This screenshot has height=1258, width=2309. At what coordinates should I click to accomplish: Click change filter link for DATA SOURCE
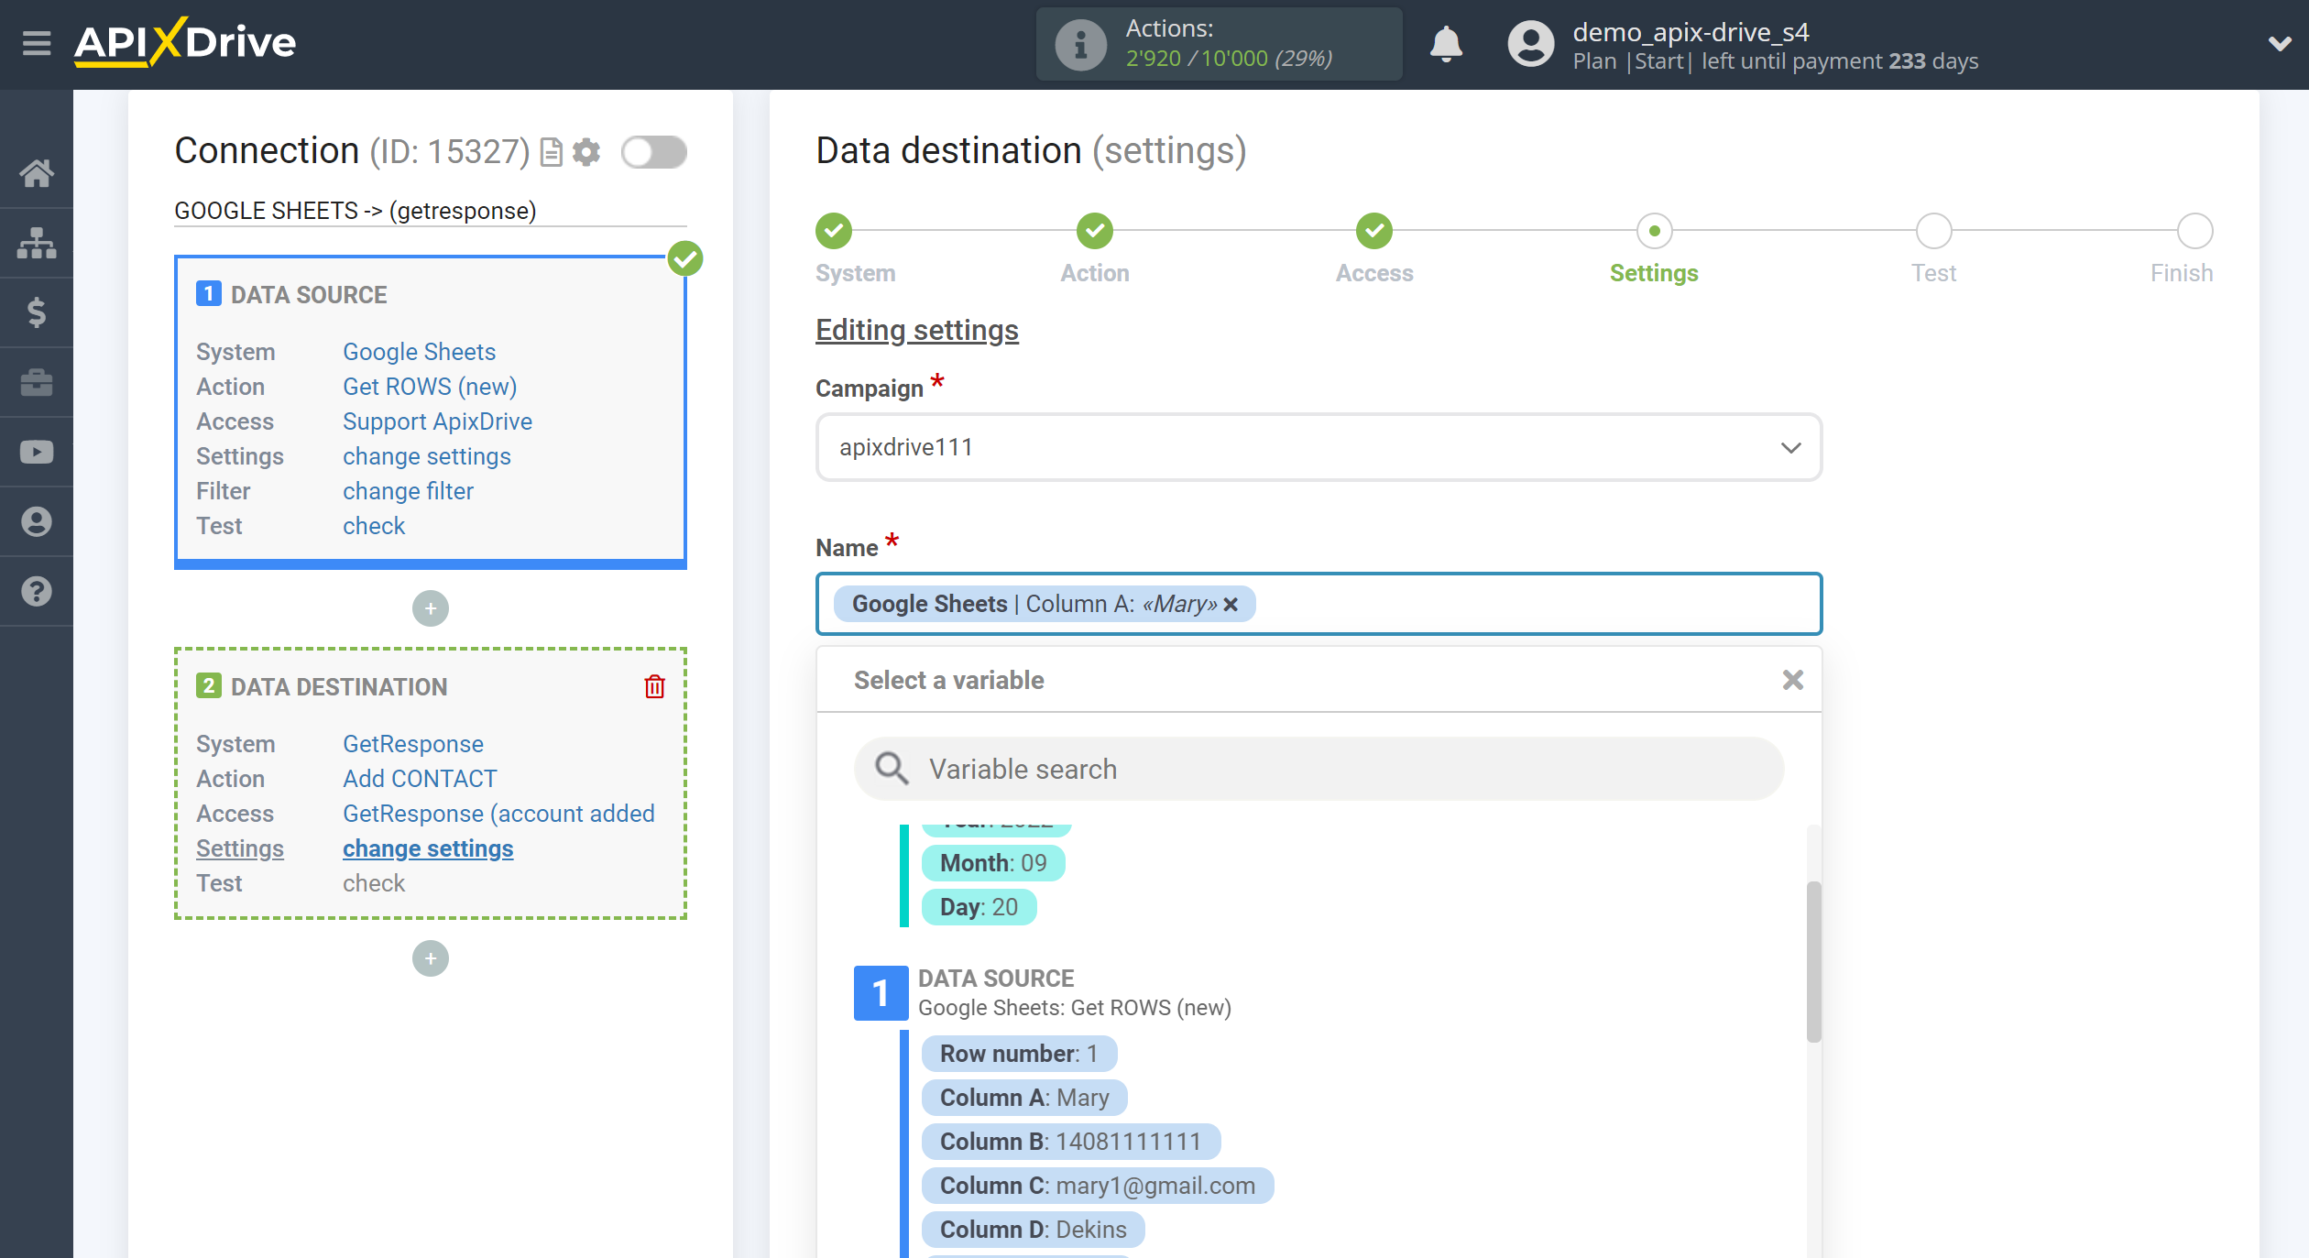409,491
